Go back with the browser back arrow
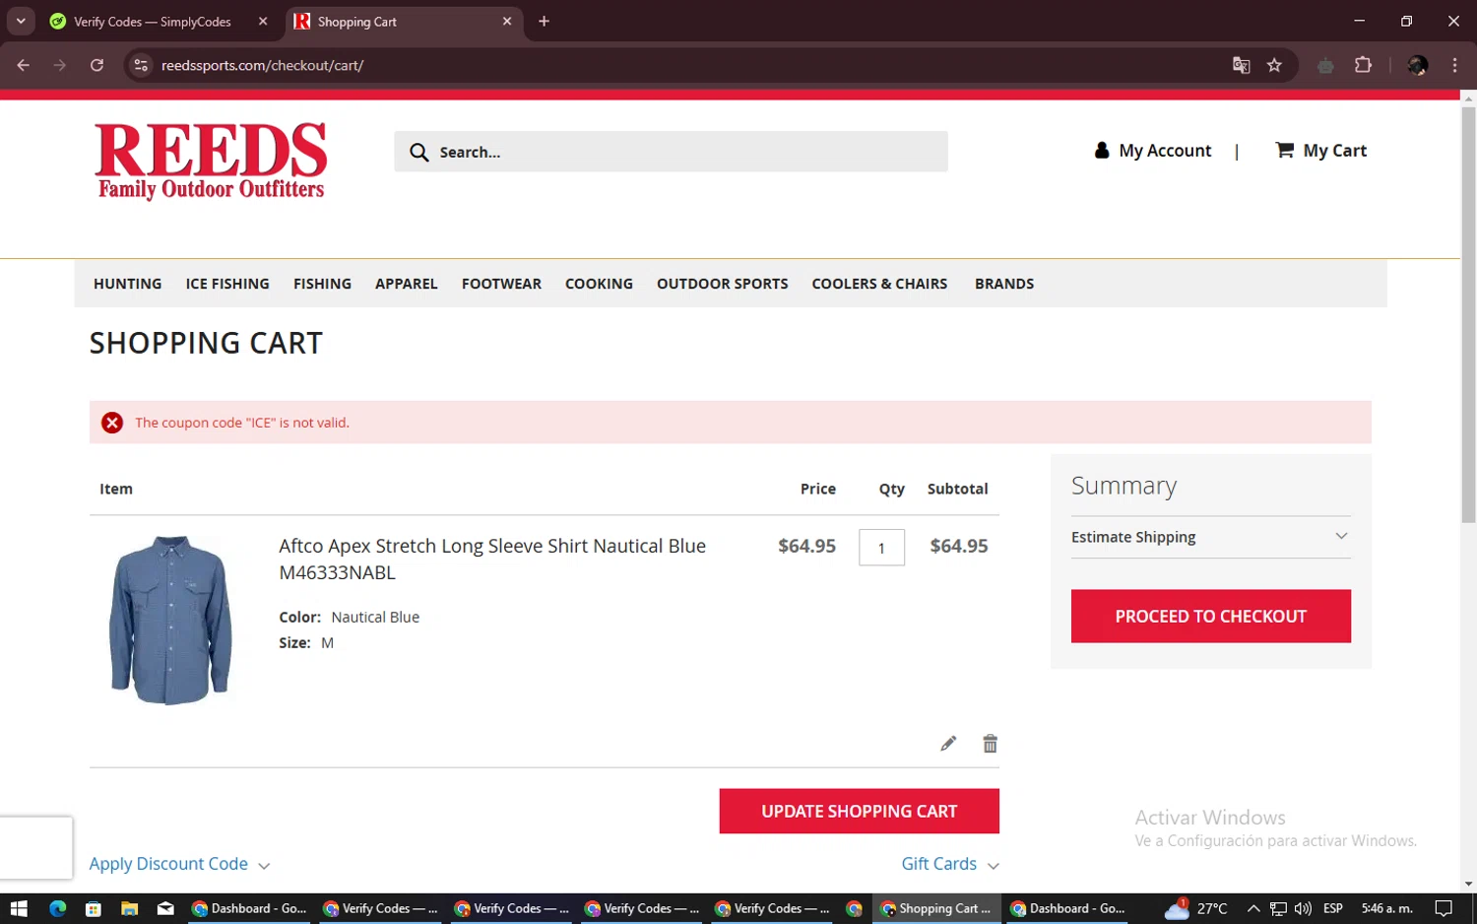The image size is (1477, 924). (x=24, y=65)
